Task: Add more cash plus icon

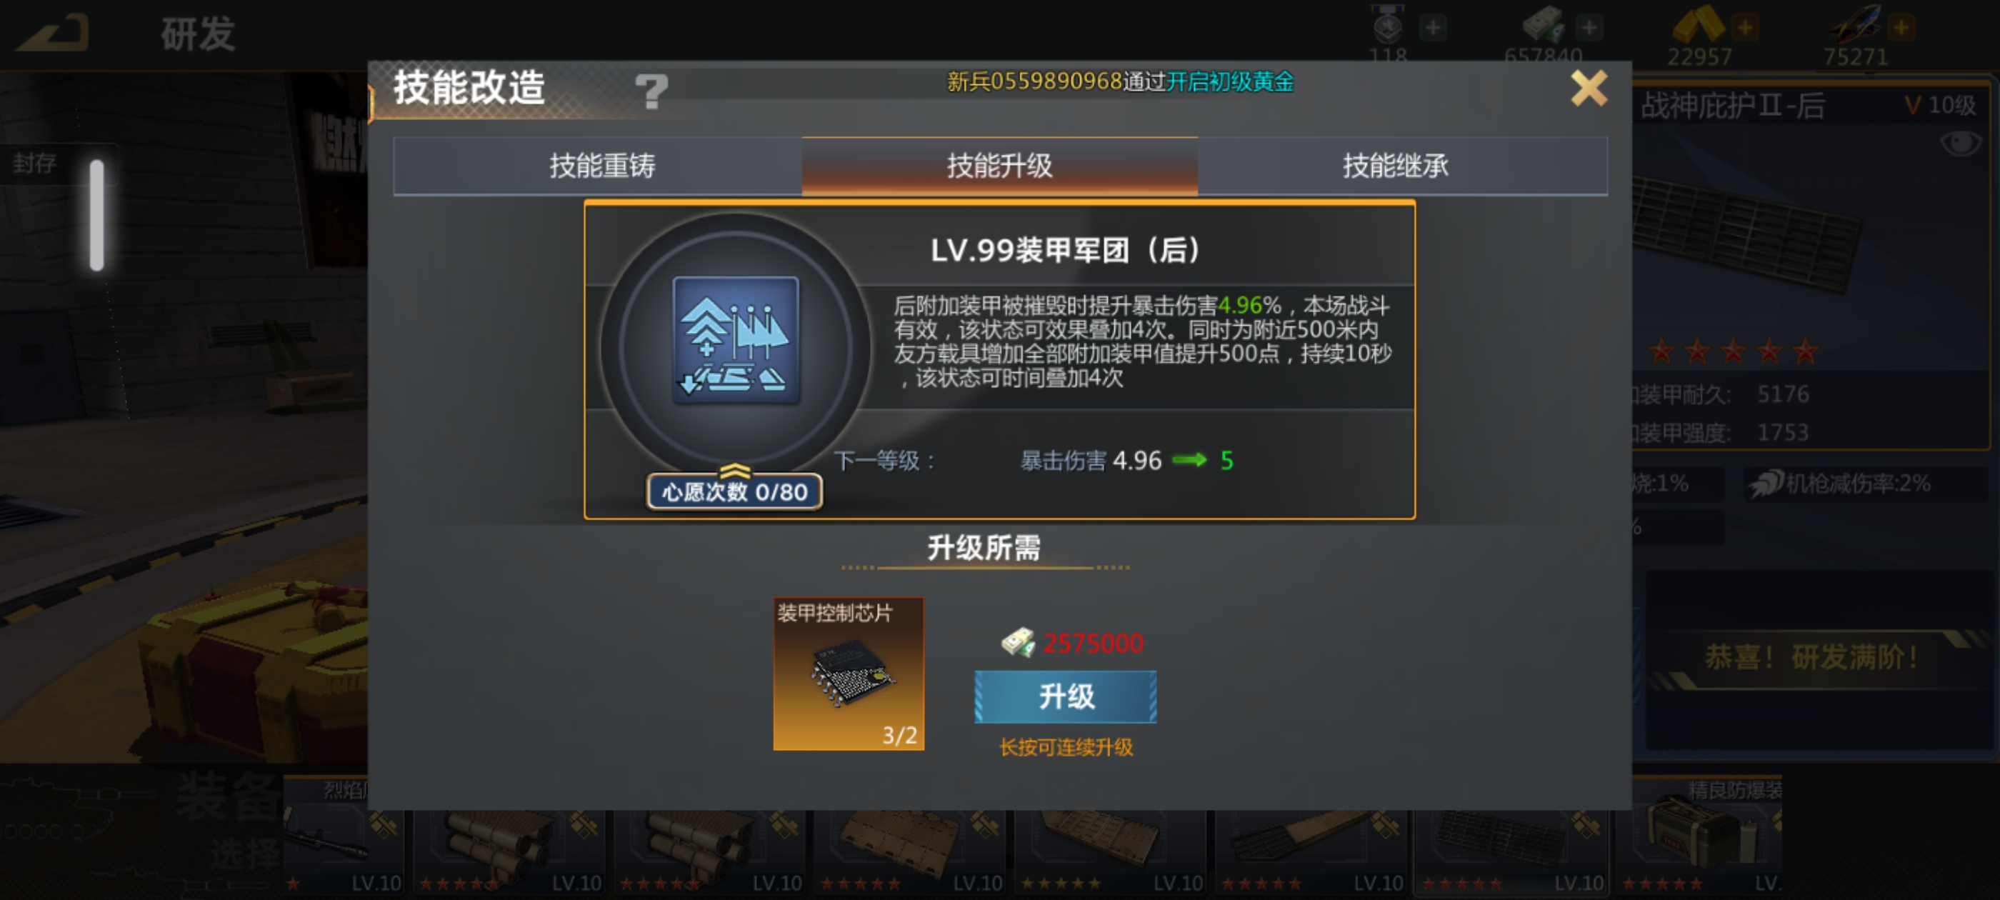Action: tap(1589, 28)
